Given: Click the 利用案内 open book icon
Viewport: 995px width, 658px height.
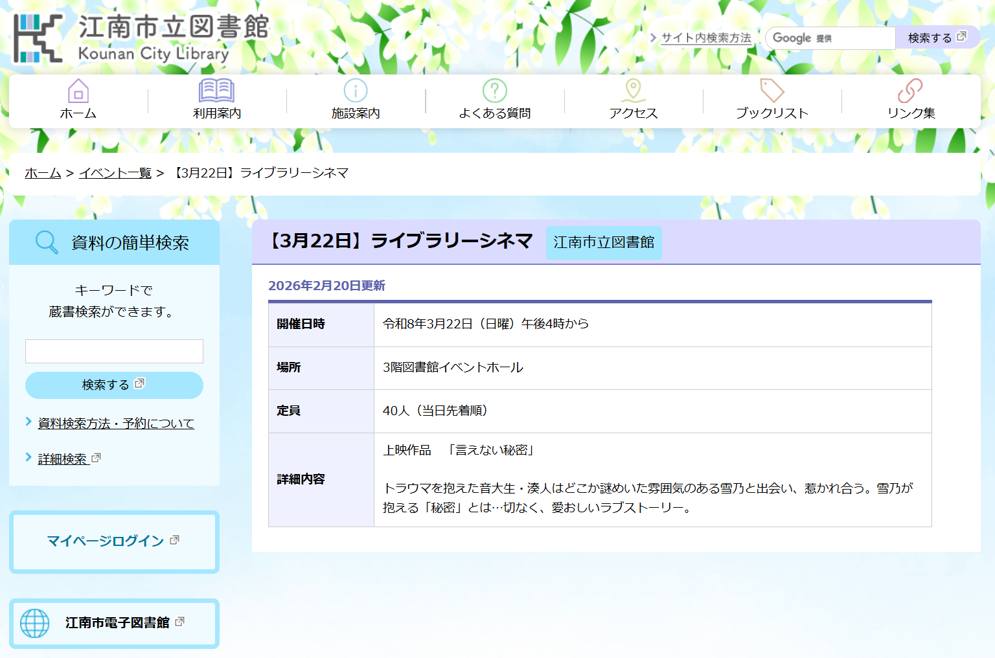Looking at the screenshot, I should (x=216, y=91).
